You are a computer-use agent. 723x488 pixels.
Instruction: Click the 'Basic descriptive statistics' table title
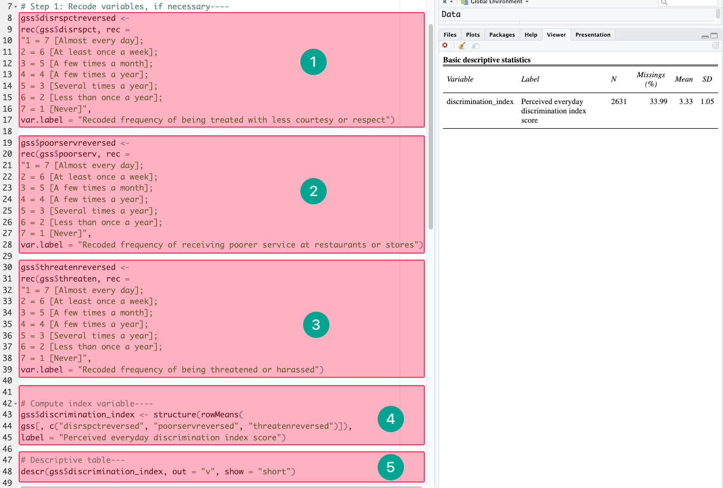click(x=487, y=60)
